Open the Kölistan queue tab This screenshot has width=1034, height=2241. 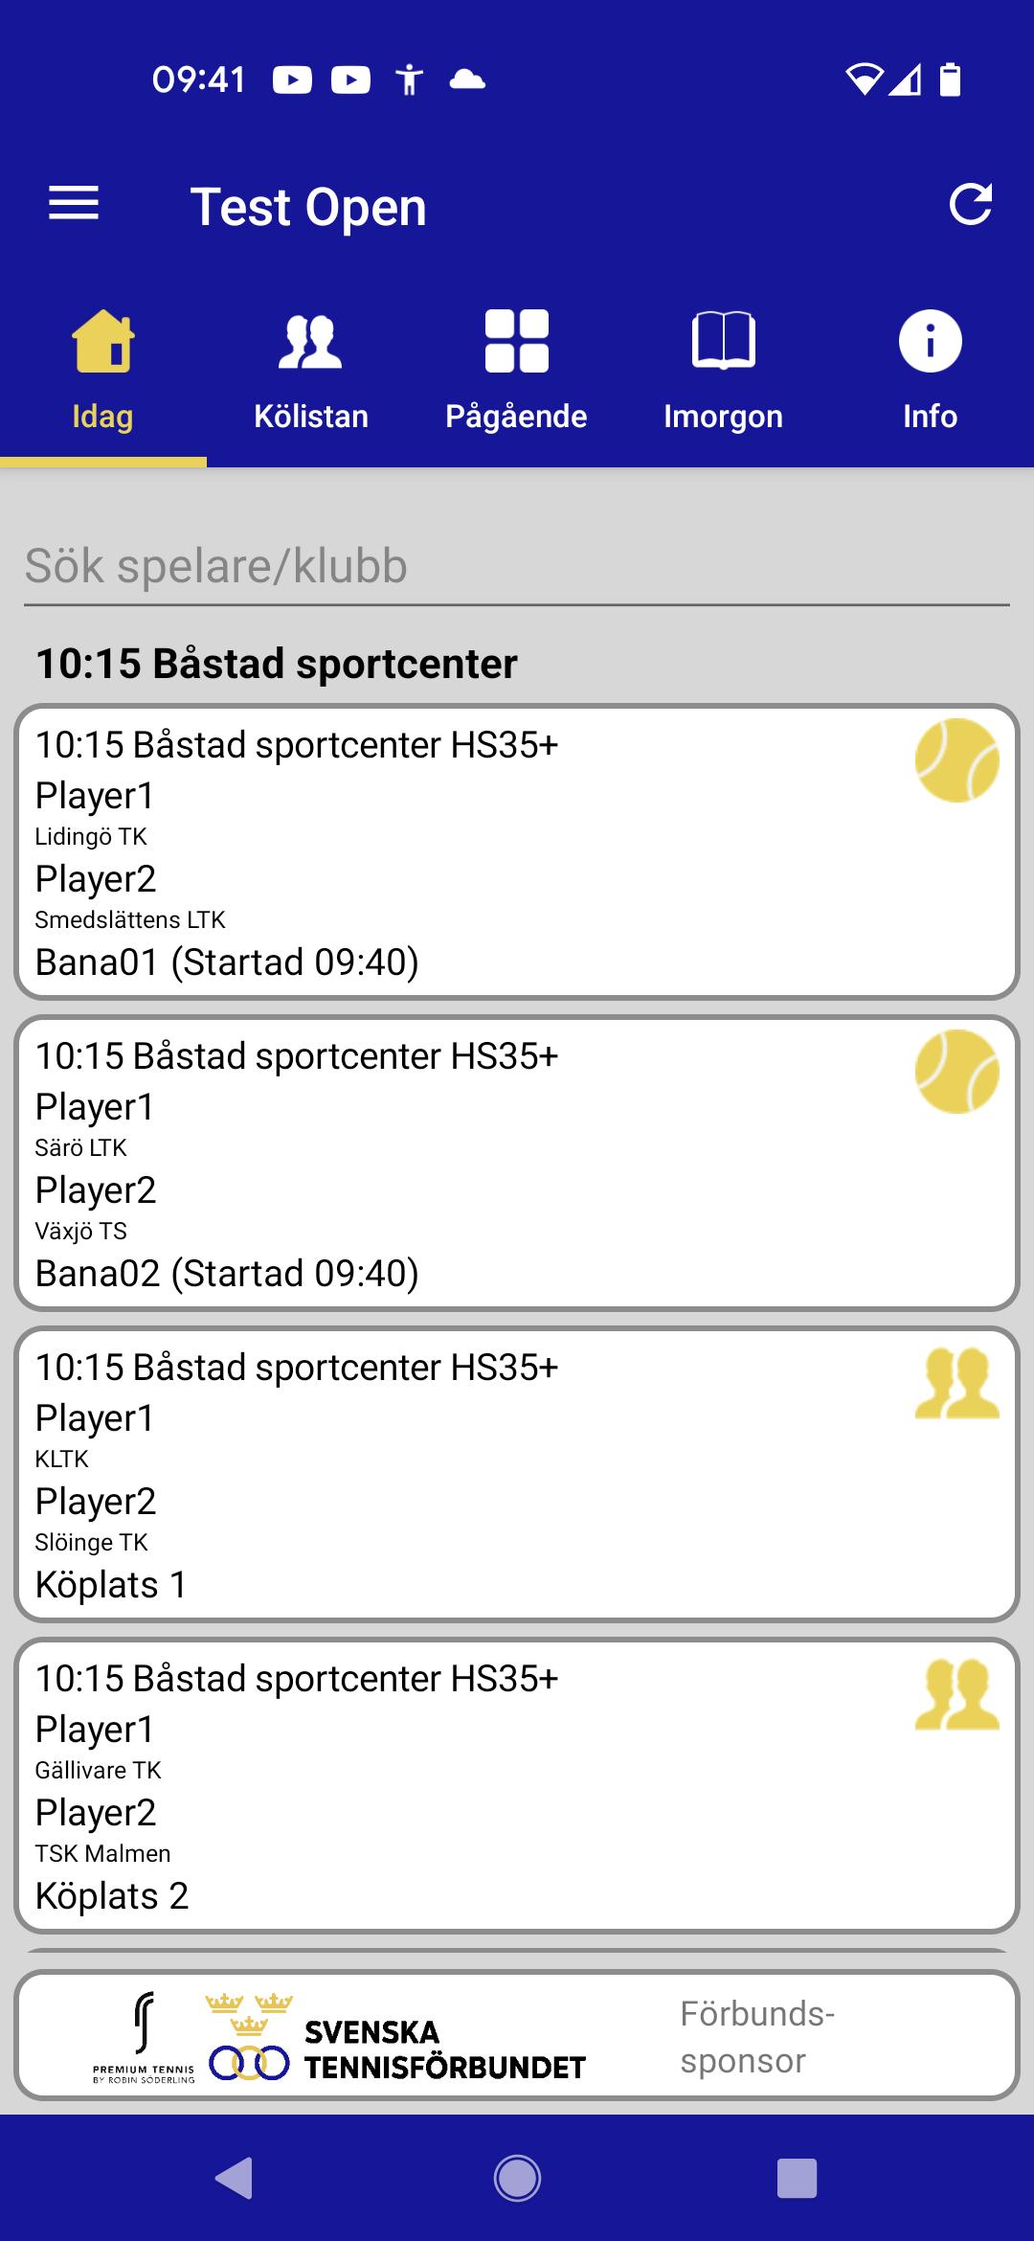pyautogui.click(x=310, y=372)
